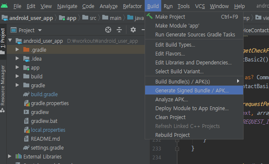Expand the .idea folder
The image size is (269, 164).
tap(17, 58)
